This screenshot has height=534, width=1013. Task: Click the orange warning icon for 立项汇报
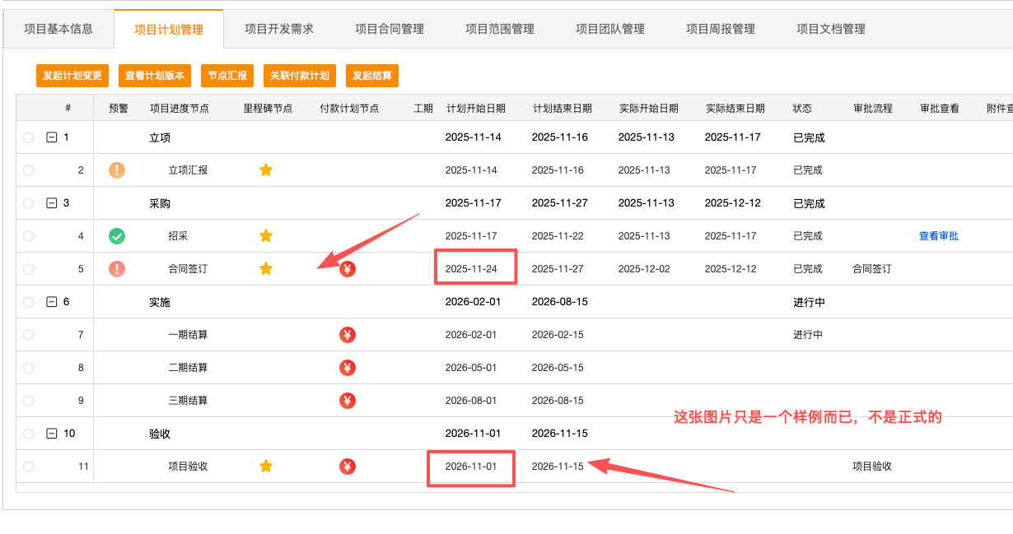117,170
